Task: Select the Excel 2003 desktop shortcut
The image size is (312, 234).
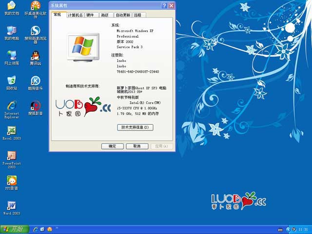Action: click(12, 133)
